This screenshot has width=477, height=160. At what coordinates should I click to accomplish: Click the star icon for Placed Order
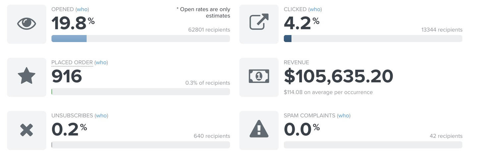click(27, 76)
